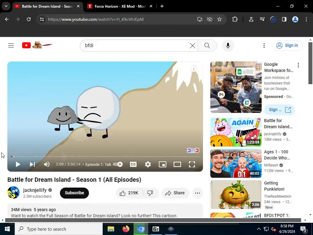
Task: Reload the current page
Action: (x=29, y=19)
